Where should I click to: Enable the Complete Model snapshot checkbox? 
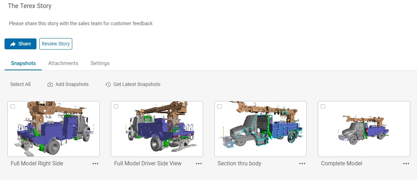point(323,107)
